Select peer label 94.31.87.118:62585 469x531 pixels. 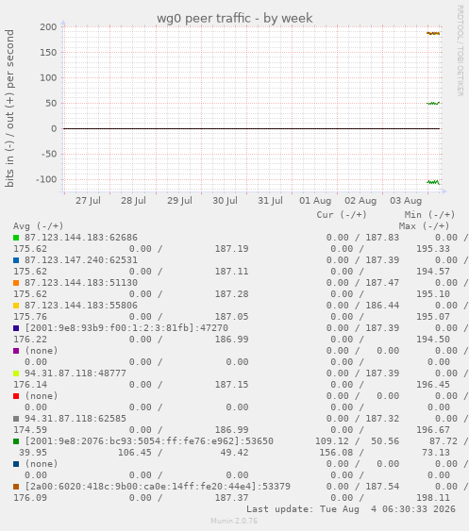pyautogui.click(x=75, y=419)
